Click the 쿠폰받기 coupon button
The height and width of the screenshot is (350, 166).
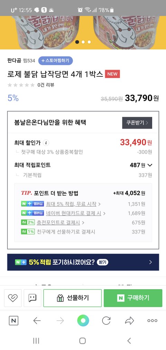pyautogui.click(x=137, y=123)
